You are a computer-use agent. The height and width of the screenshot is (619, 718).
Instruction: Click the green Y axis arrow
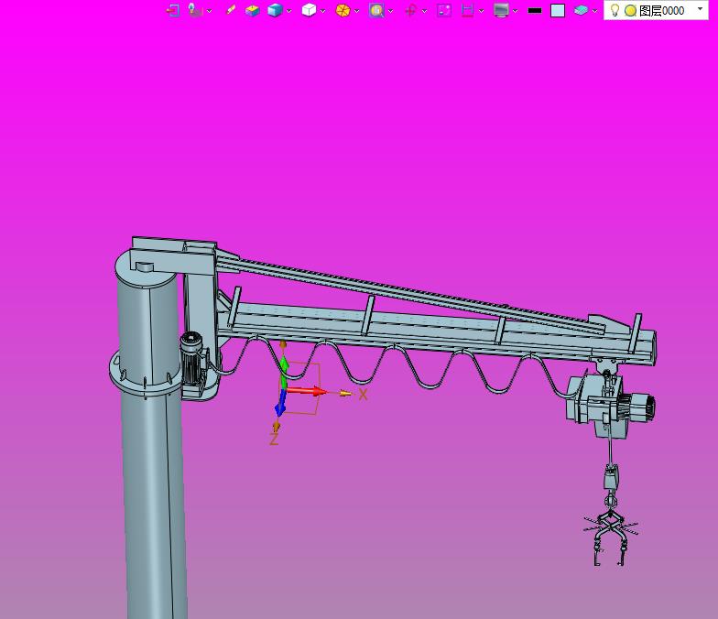coord(284,371)
